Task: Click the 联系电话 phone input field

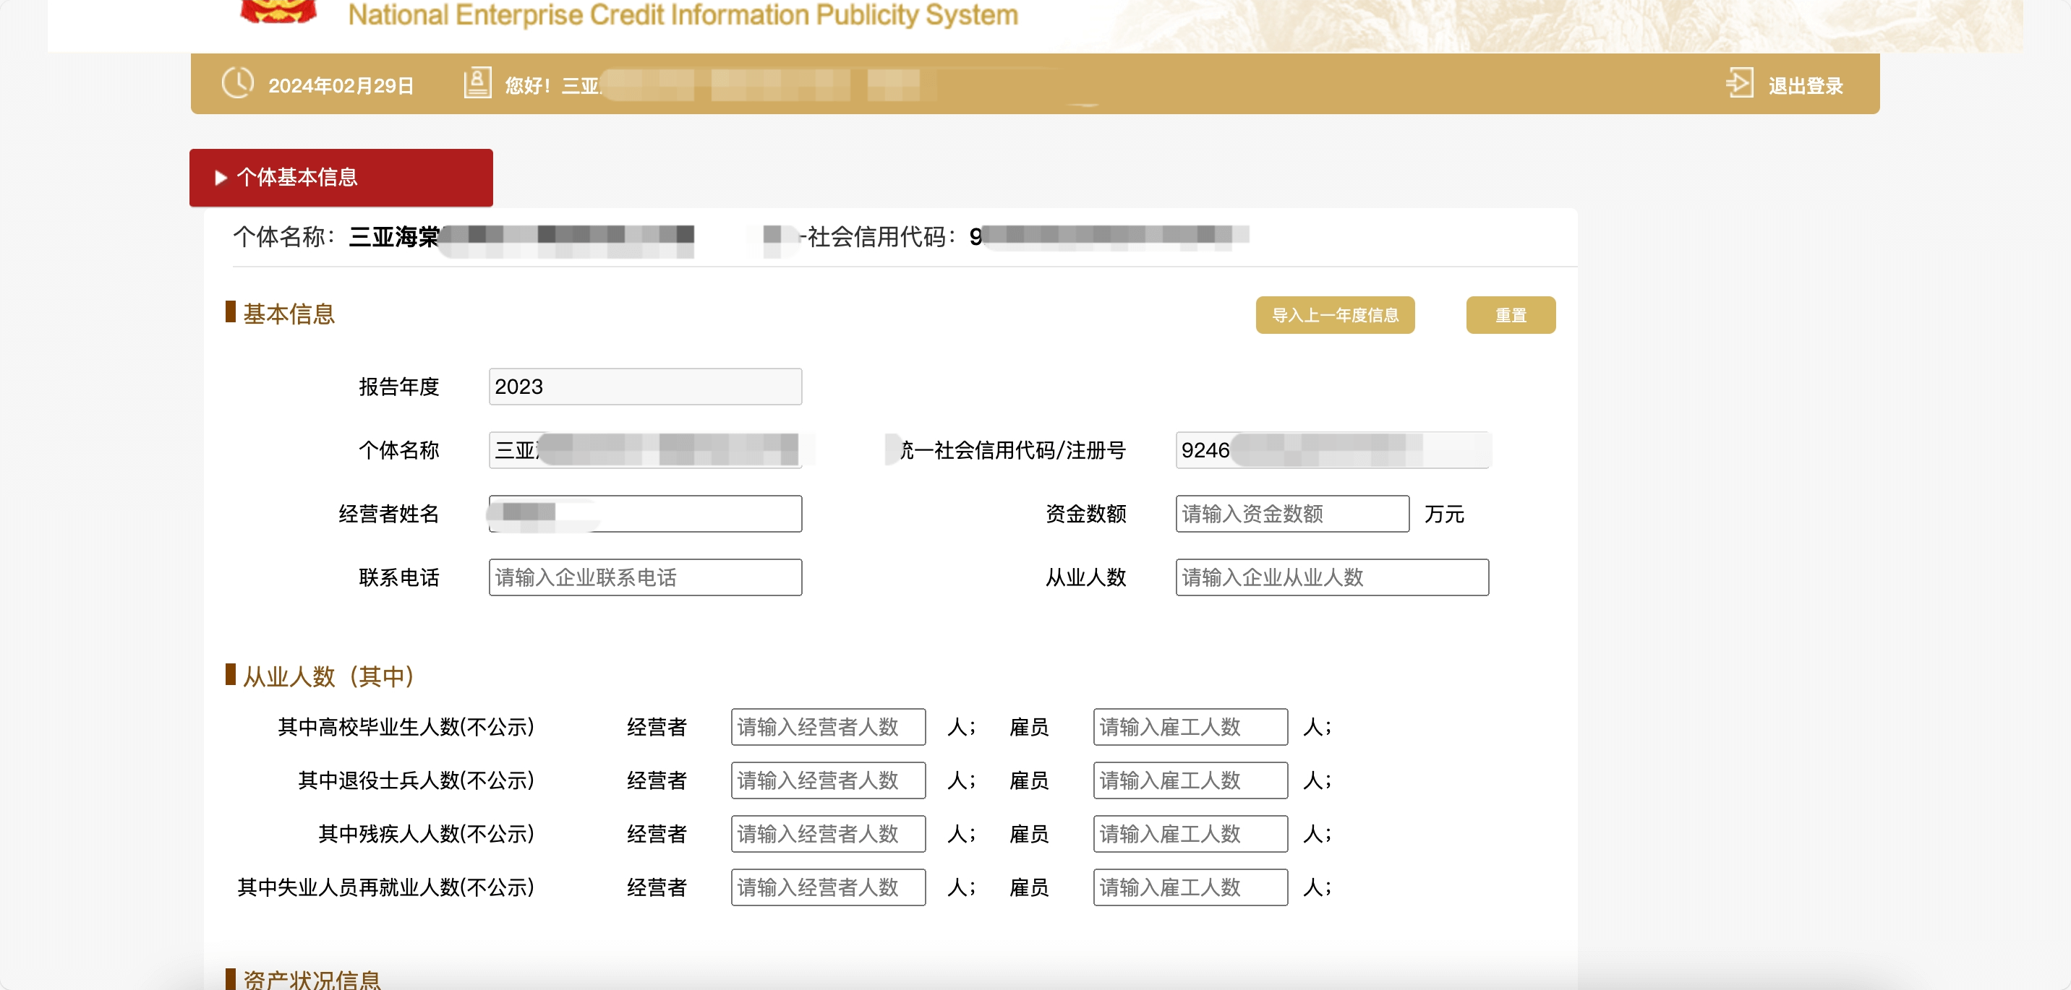Action: point(645,577)
